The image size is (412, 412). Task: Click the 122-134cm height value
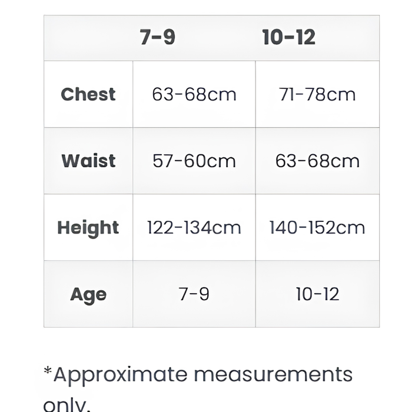pos(194,228)
